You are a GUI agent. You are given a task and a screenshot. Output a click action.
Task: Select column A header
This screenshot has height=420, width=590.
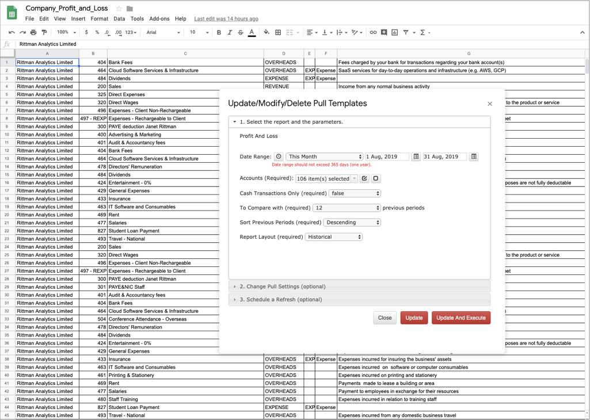pos(47,54)
